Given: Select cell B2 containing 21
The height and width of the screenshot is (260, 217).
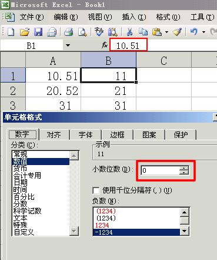Looking at the screenshot, I should coord(109,90).
